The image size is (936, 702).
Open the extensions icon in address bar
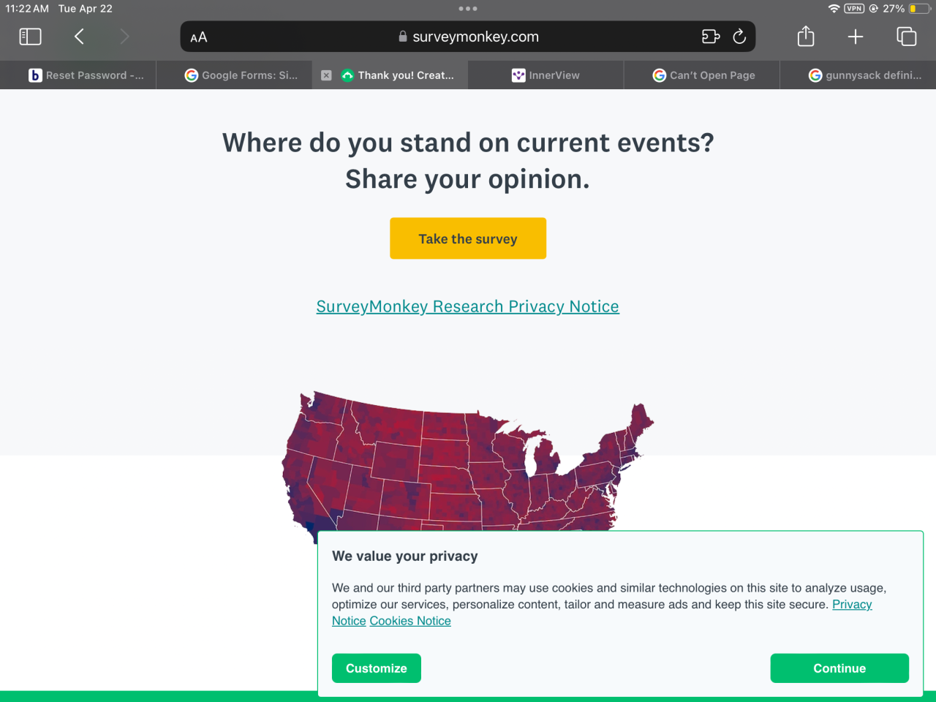coord(710,37)
